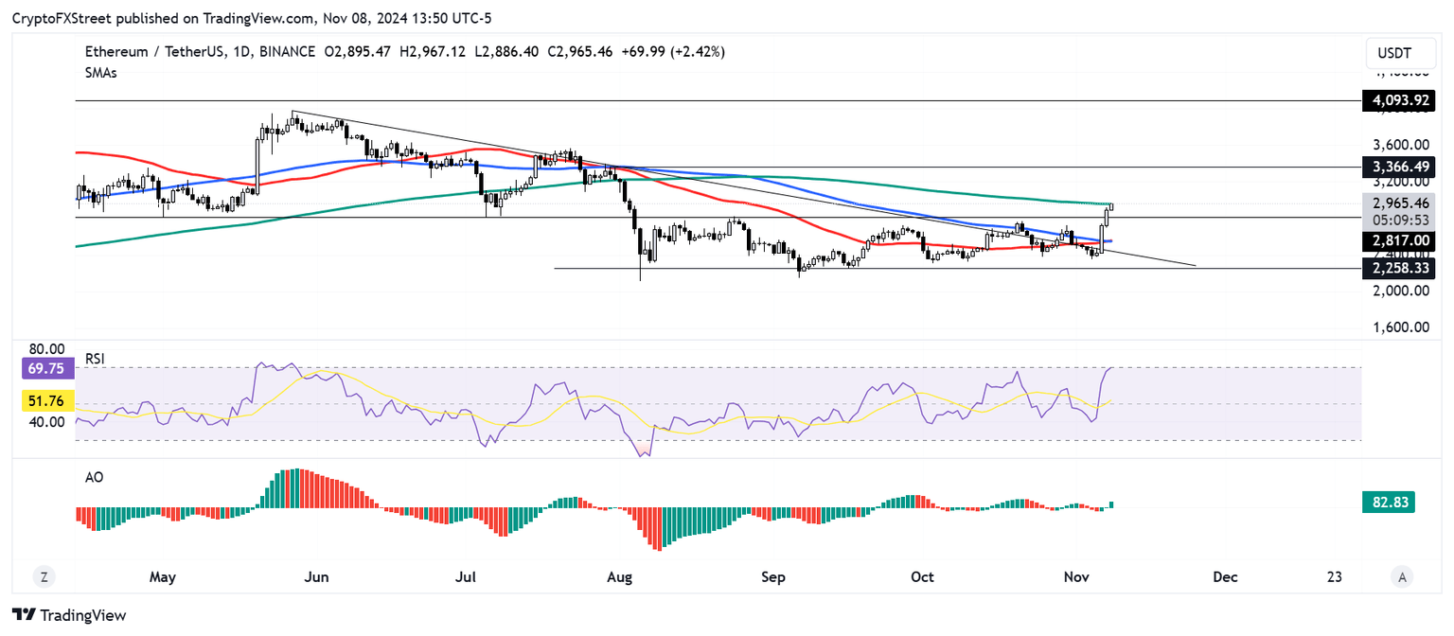This screenshot has height=636, width=1454.
Task: Click the 4,093.92 price level label
Action: tap(1397, 99)
